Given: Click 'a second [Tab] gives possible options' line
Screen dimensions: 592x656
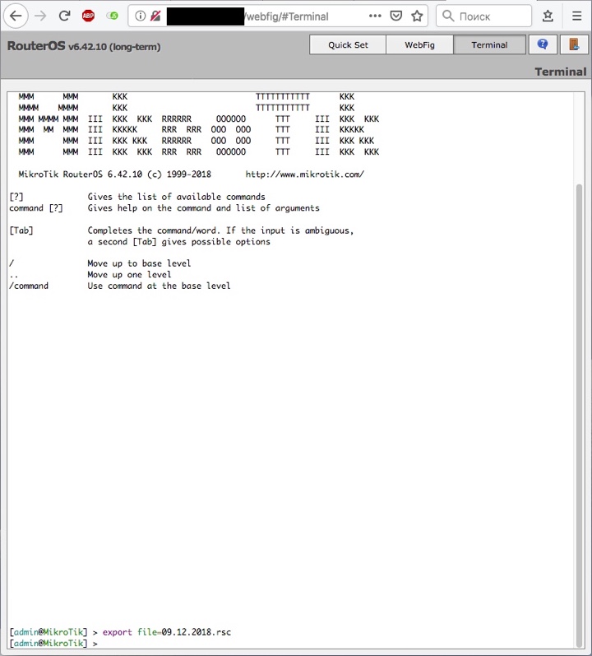Looking at the screenshot, I should 178,242.
